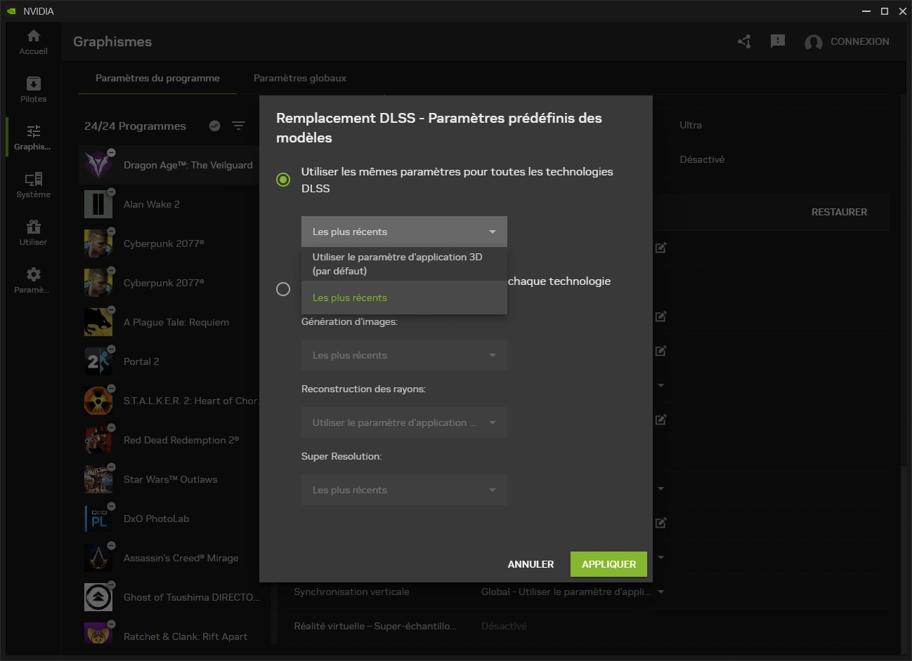Screen dimensions: 912x661
Task: Open the Accueil home section
Action: 33,42
